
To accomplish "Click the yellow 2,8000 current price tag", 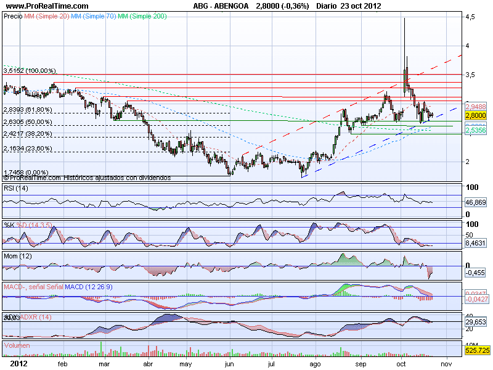I will pos(476,115).
